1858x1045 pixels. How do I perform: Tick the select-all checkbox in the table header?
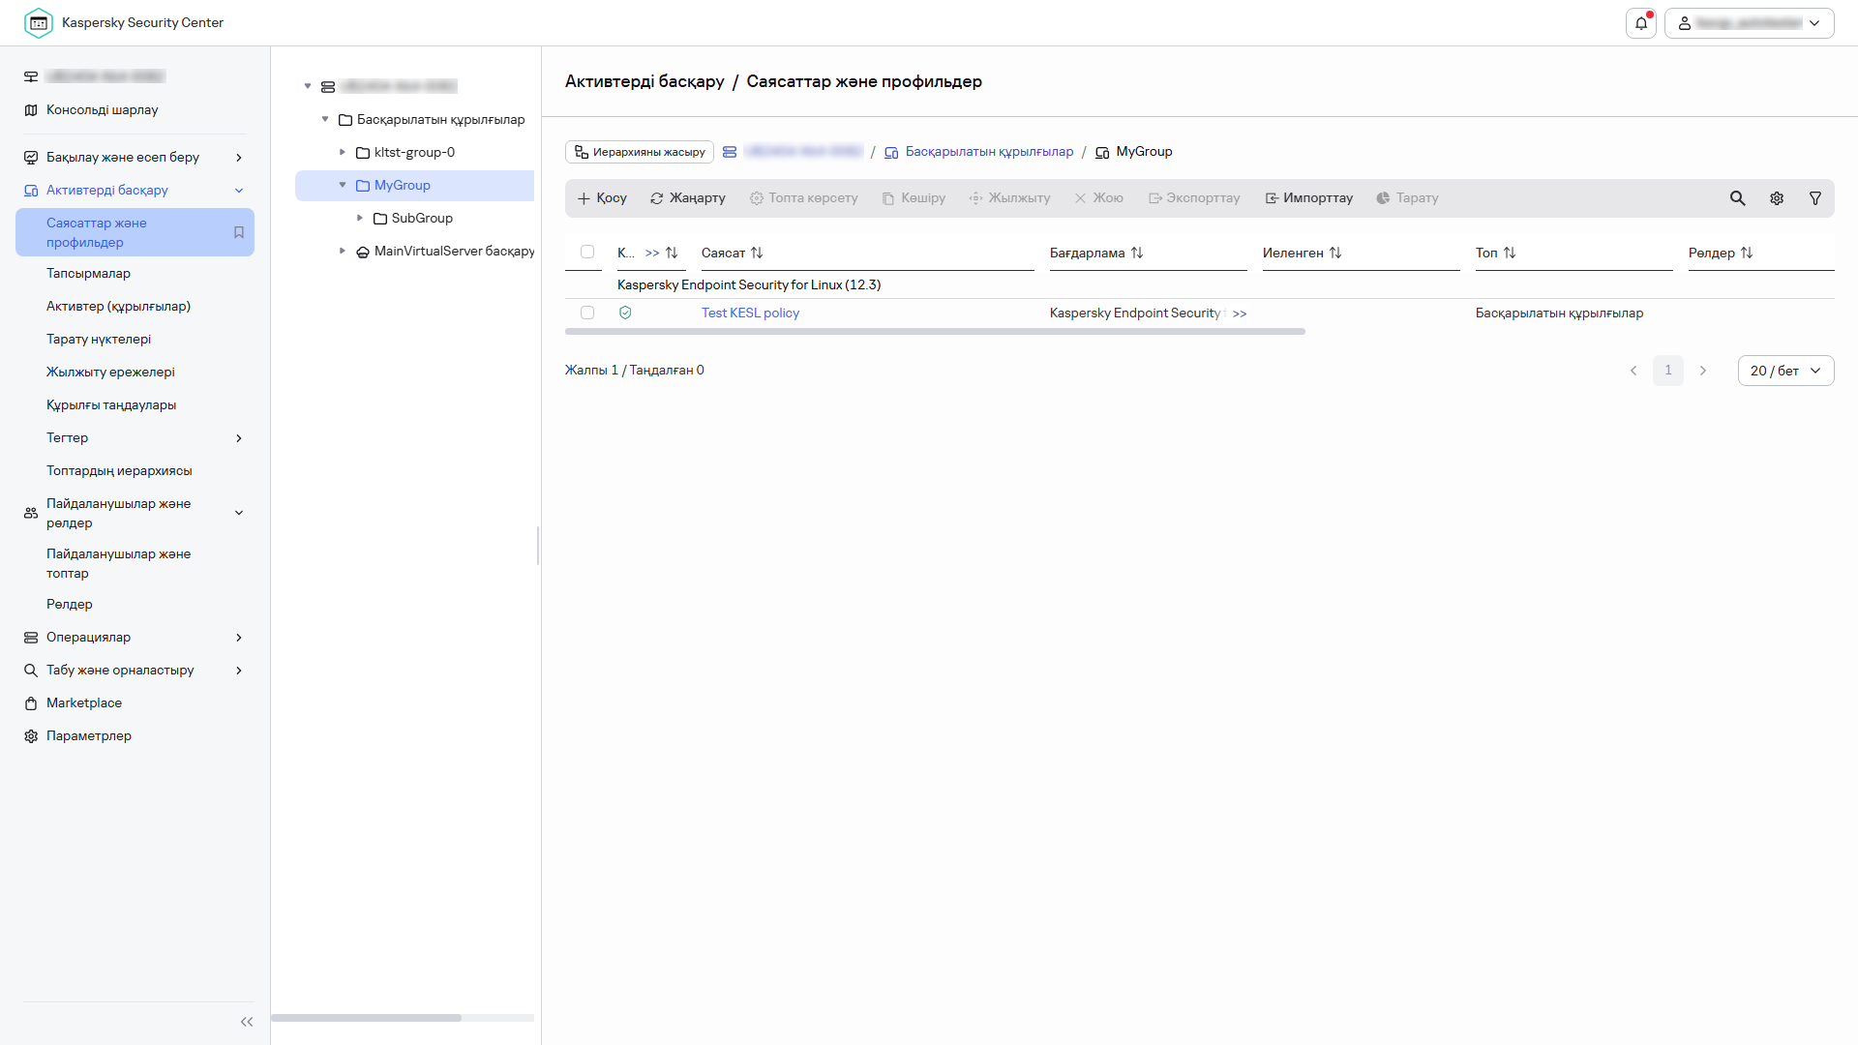coord(587,252)
